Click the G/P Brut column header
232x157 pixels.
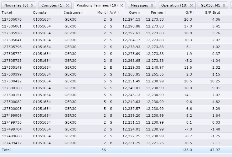click(x=212, y=12)
